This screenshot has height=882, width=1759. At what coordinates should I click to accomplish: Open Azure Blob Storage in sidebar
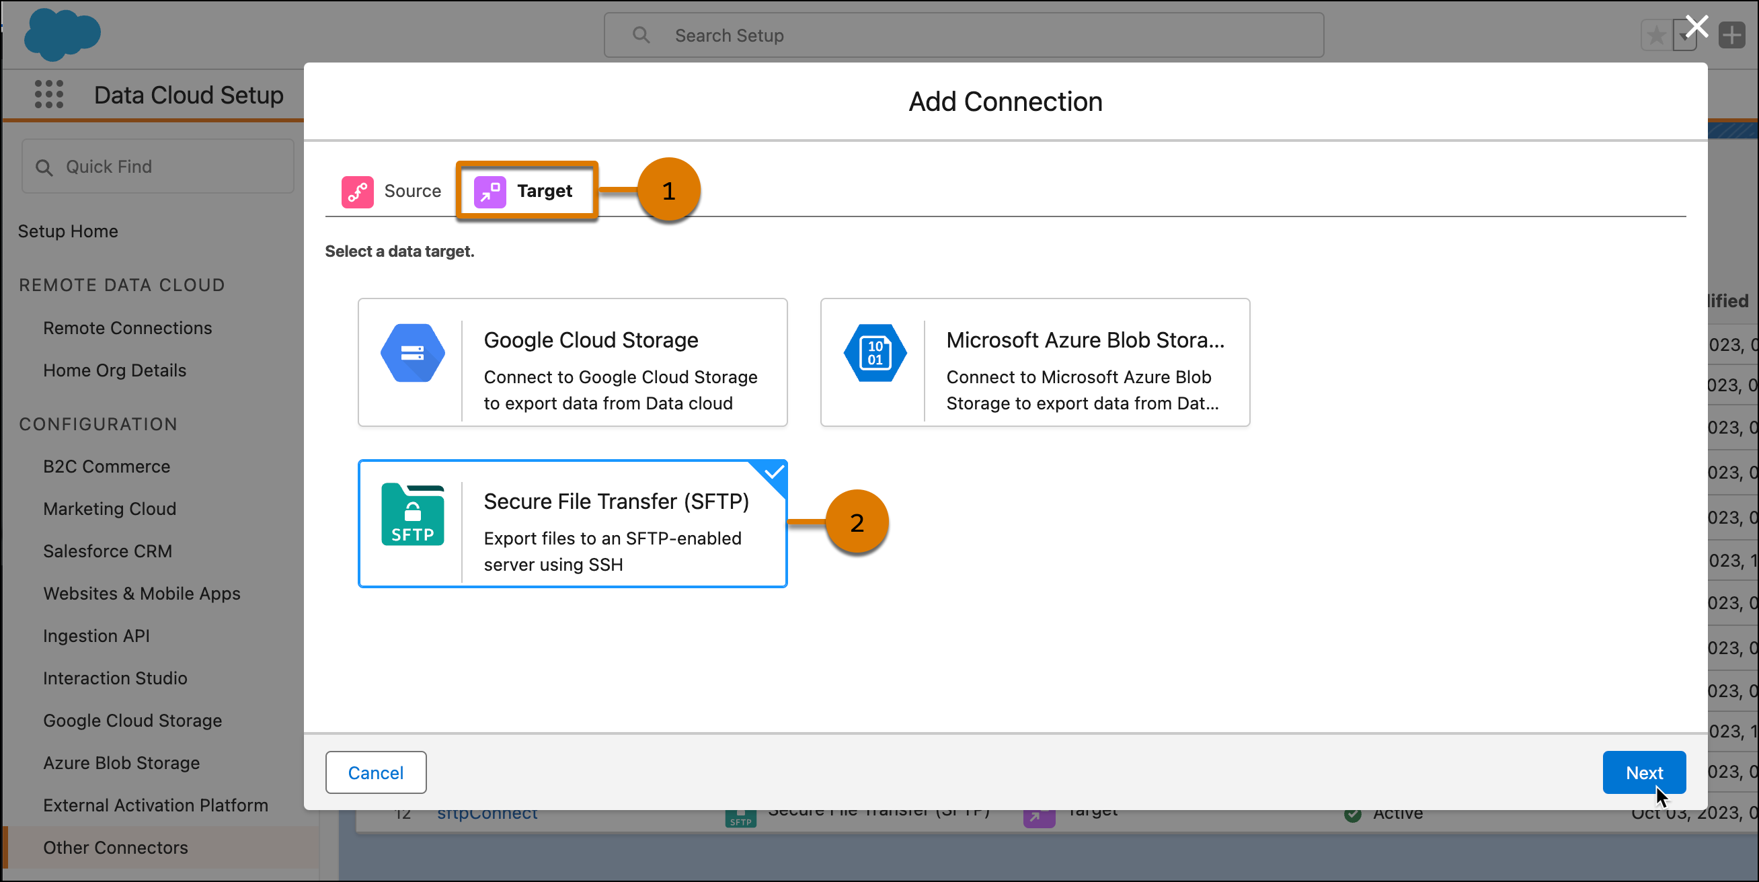tap(122, 763)
